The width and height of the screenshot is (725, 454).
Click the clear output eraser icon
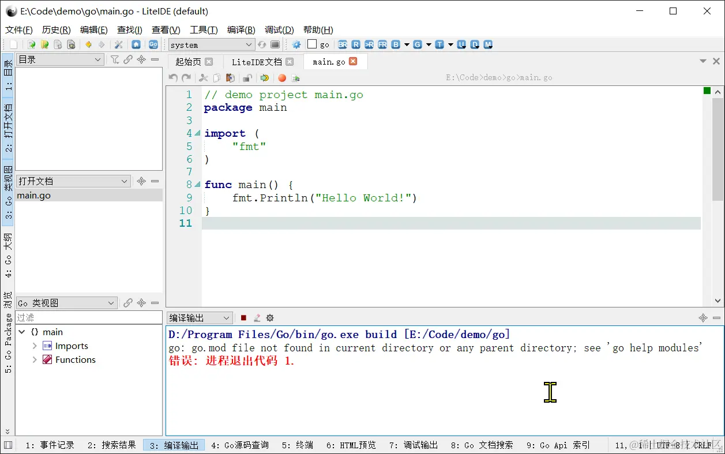coord(257,318)
